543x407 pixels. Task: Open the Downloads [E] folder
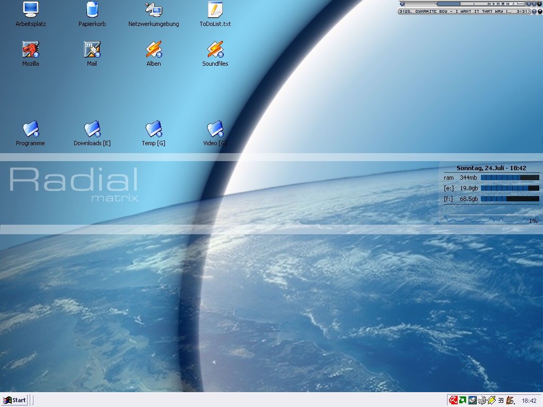[92, 133]
